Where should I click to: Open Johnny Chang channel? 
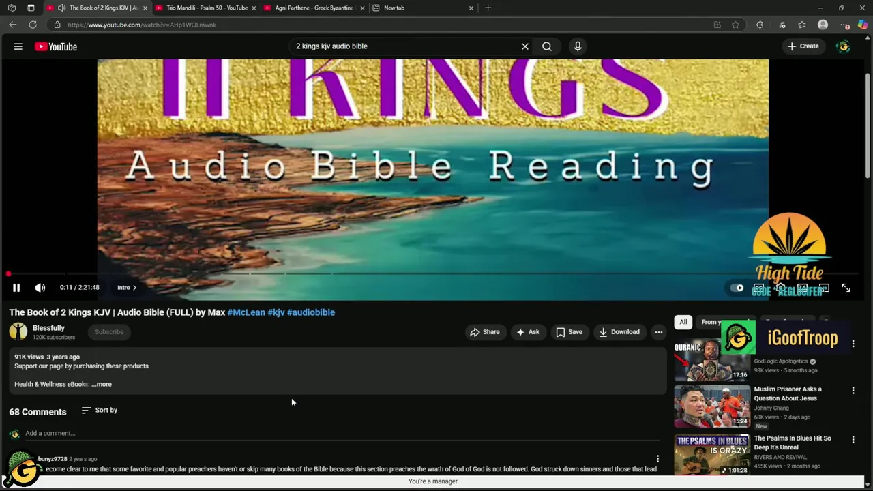771,408
